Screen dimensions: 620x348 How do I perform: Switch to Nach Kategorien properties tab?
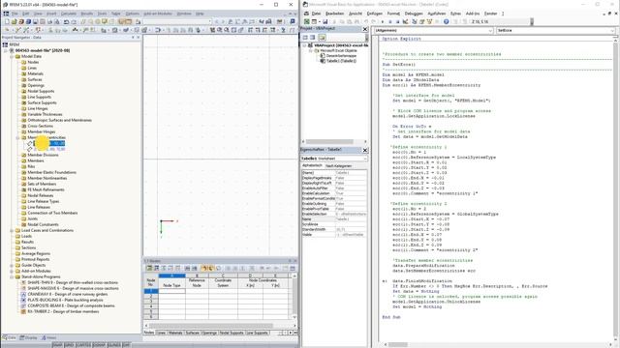338,165
